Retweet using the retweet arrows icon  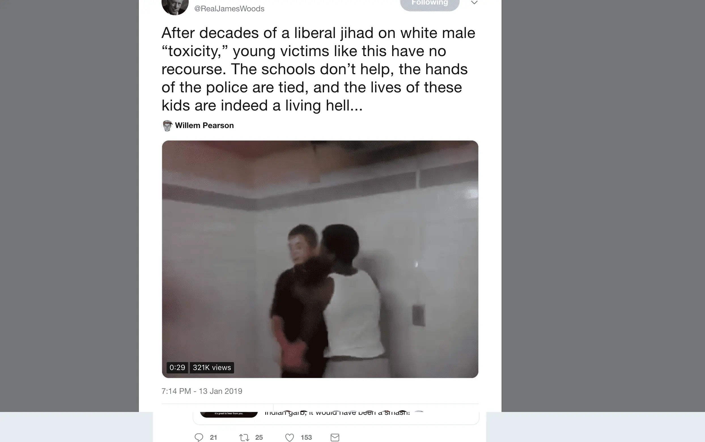[244, 437]
